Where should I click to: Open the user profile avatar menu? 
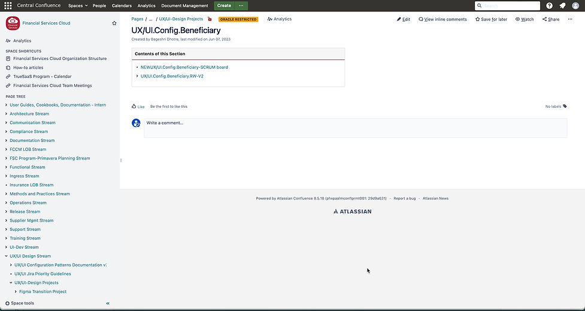click(575, 5)
